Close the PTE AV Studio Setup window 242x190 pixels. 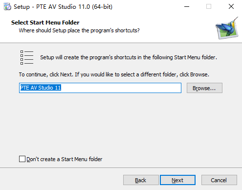pos(231,7)
